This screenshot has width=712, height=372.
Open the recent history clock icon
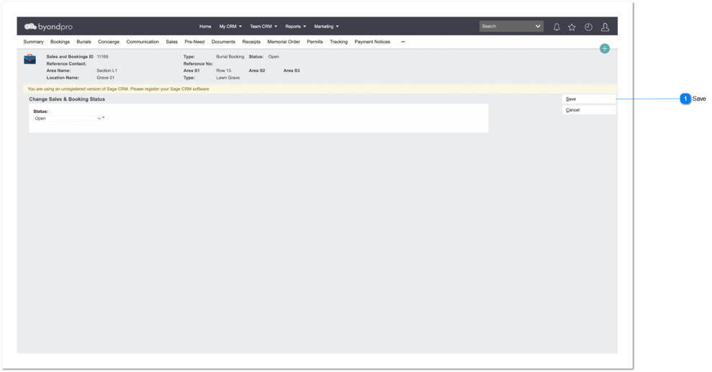588,27
